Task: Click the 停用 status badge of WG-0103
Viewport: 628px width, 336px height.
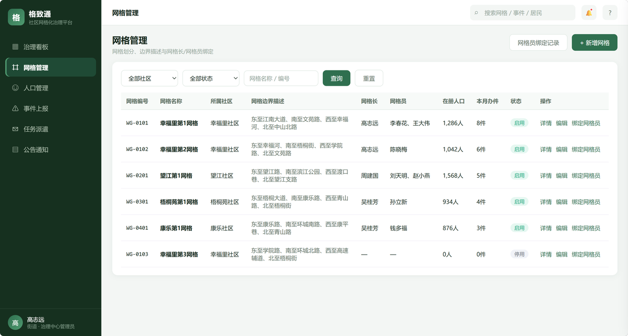Action: (x=519, y=254)
